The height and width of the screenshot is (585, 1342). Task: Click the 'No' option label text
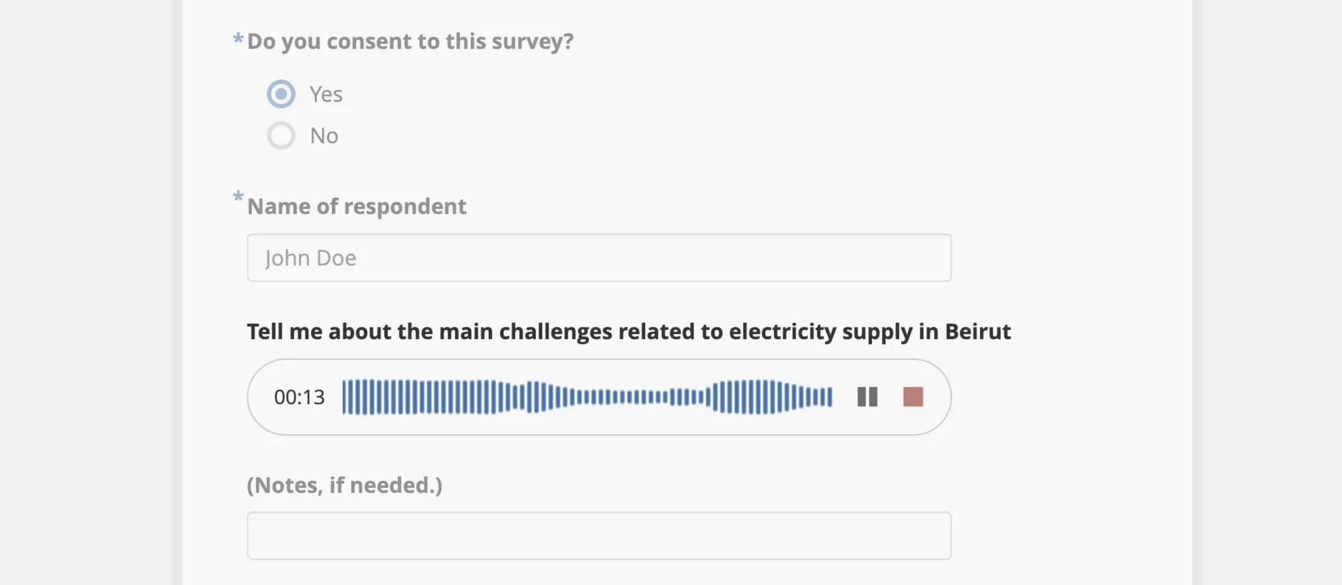(x=324, y=136)
